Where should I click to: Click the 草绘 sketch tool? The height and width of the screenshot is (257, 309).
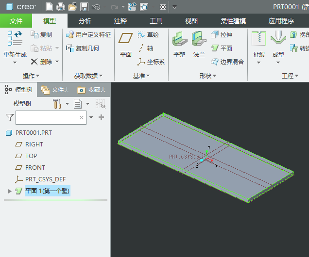148,35
